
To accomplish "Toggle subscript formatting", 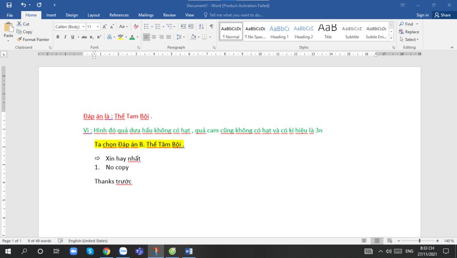I will (x=91, y=37).
